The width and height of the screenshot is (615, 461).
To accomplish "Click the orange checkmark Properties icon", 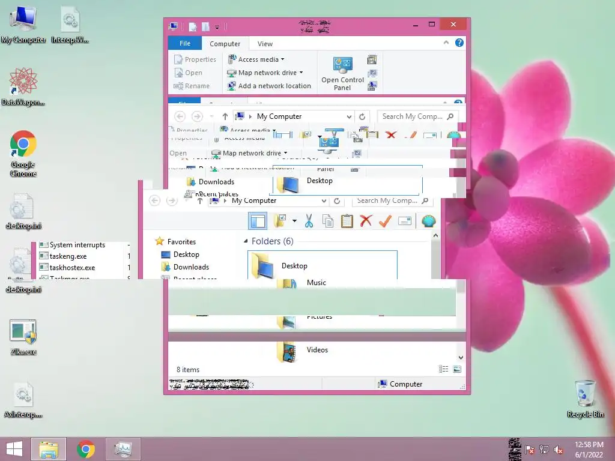I will [385, 221].
